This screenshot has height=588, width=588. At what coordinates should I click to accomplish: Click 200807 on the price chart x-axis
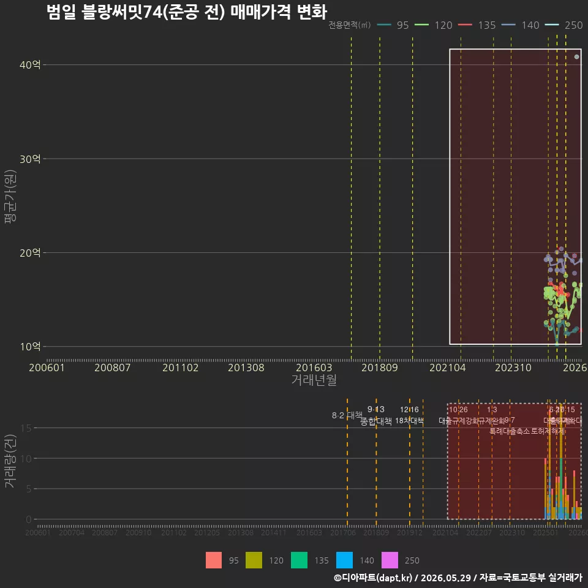click(x=113, y=367)
